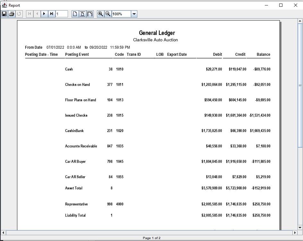Click the Report window title bar icon

(4, 5)
